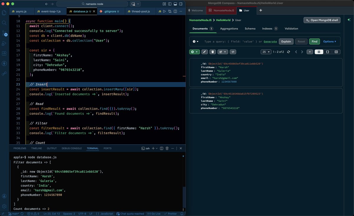Open the Source Control view in VS Code
The image size is (354, 216).
pos(4,33)
